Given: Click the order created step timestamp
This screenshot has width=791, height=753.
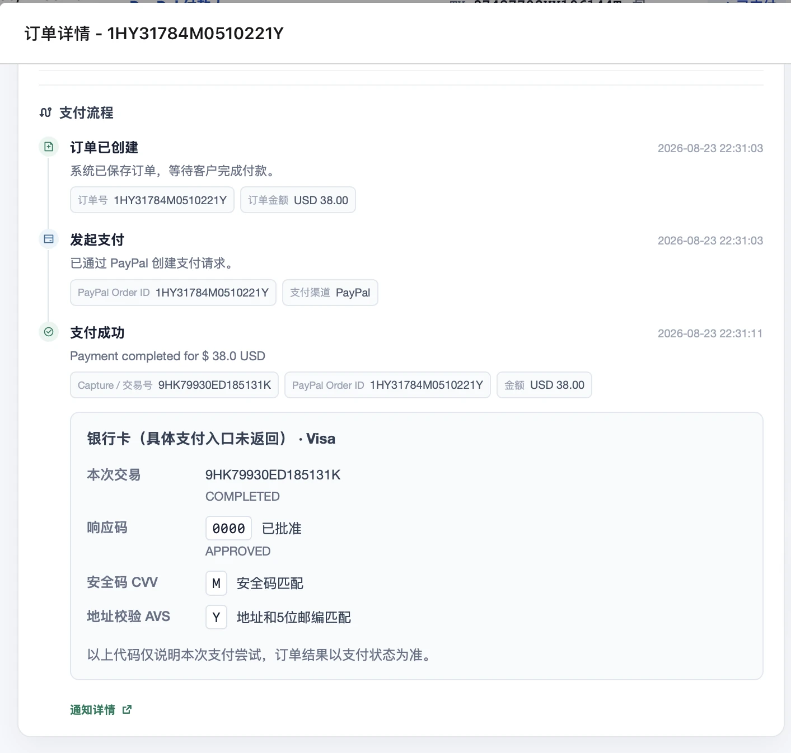Looking at the screenshot, I should (x=710, y=148).
